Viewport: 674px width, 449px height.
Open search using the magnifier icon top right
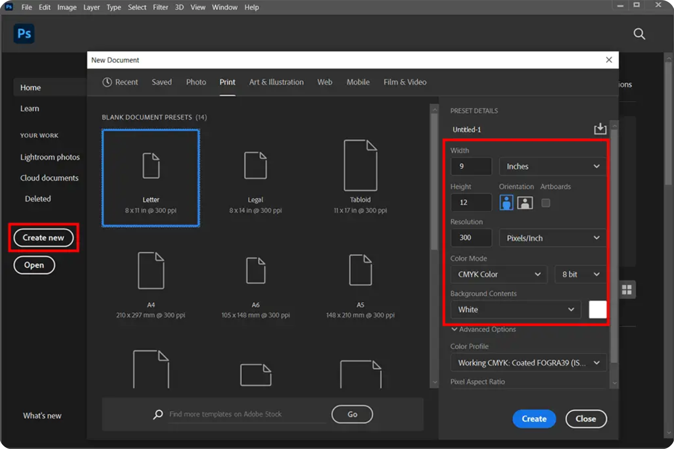(x=639, y=34)
